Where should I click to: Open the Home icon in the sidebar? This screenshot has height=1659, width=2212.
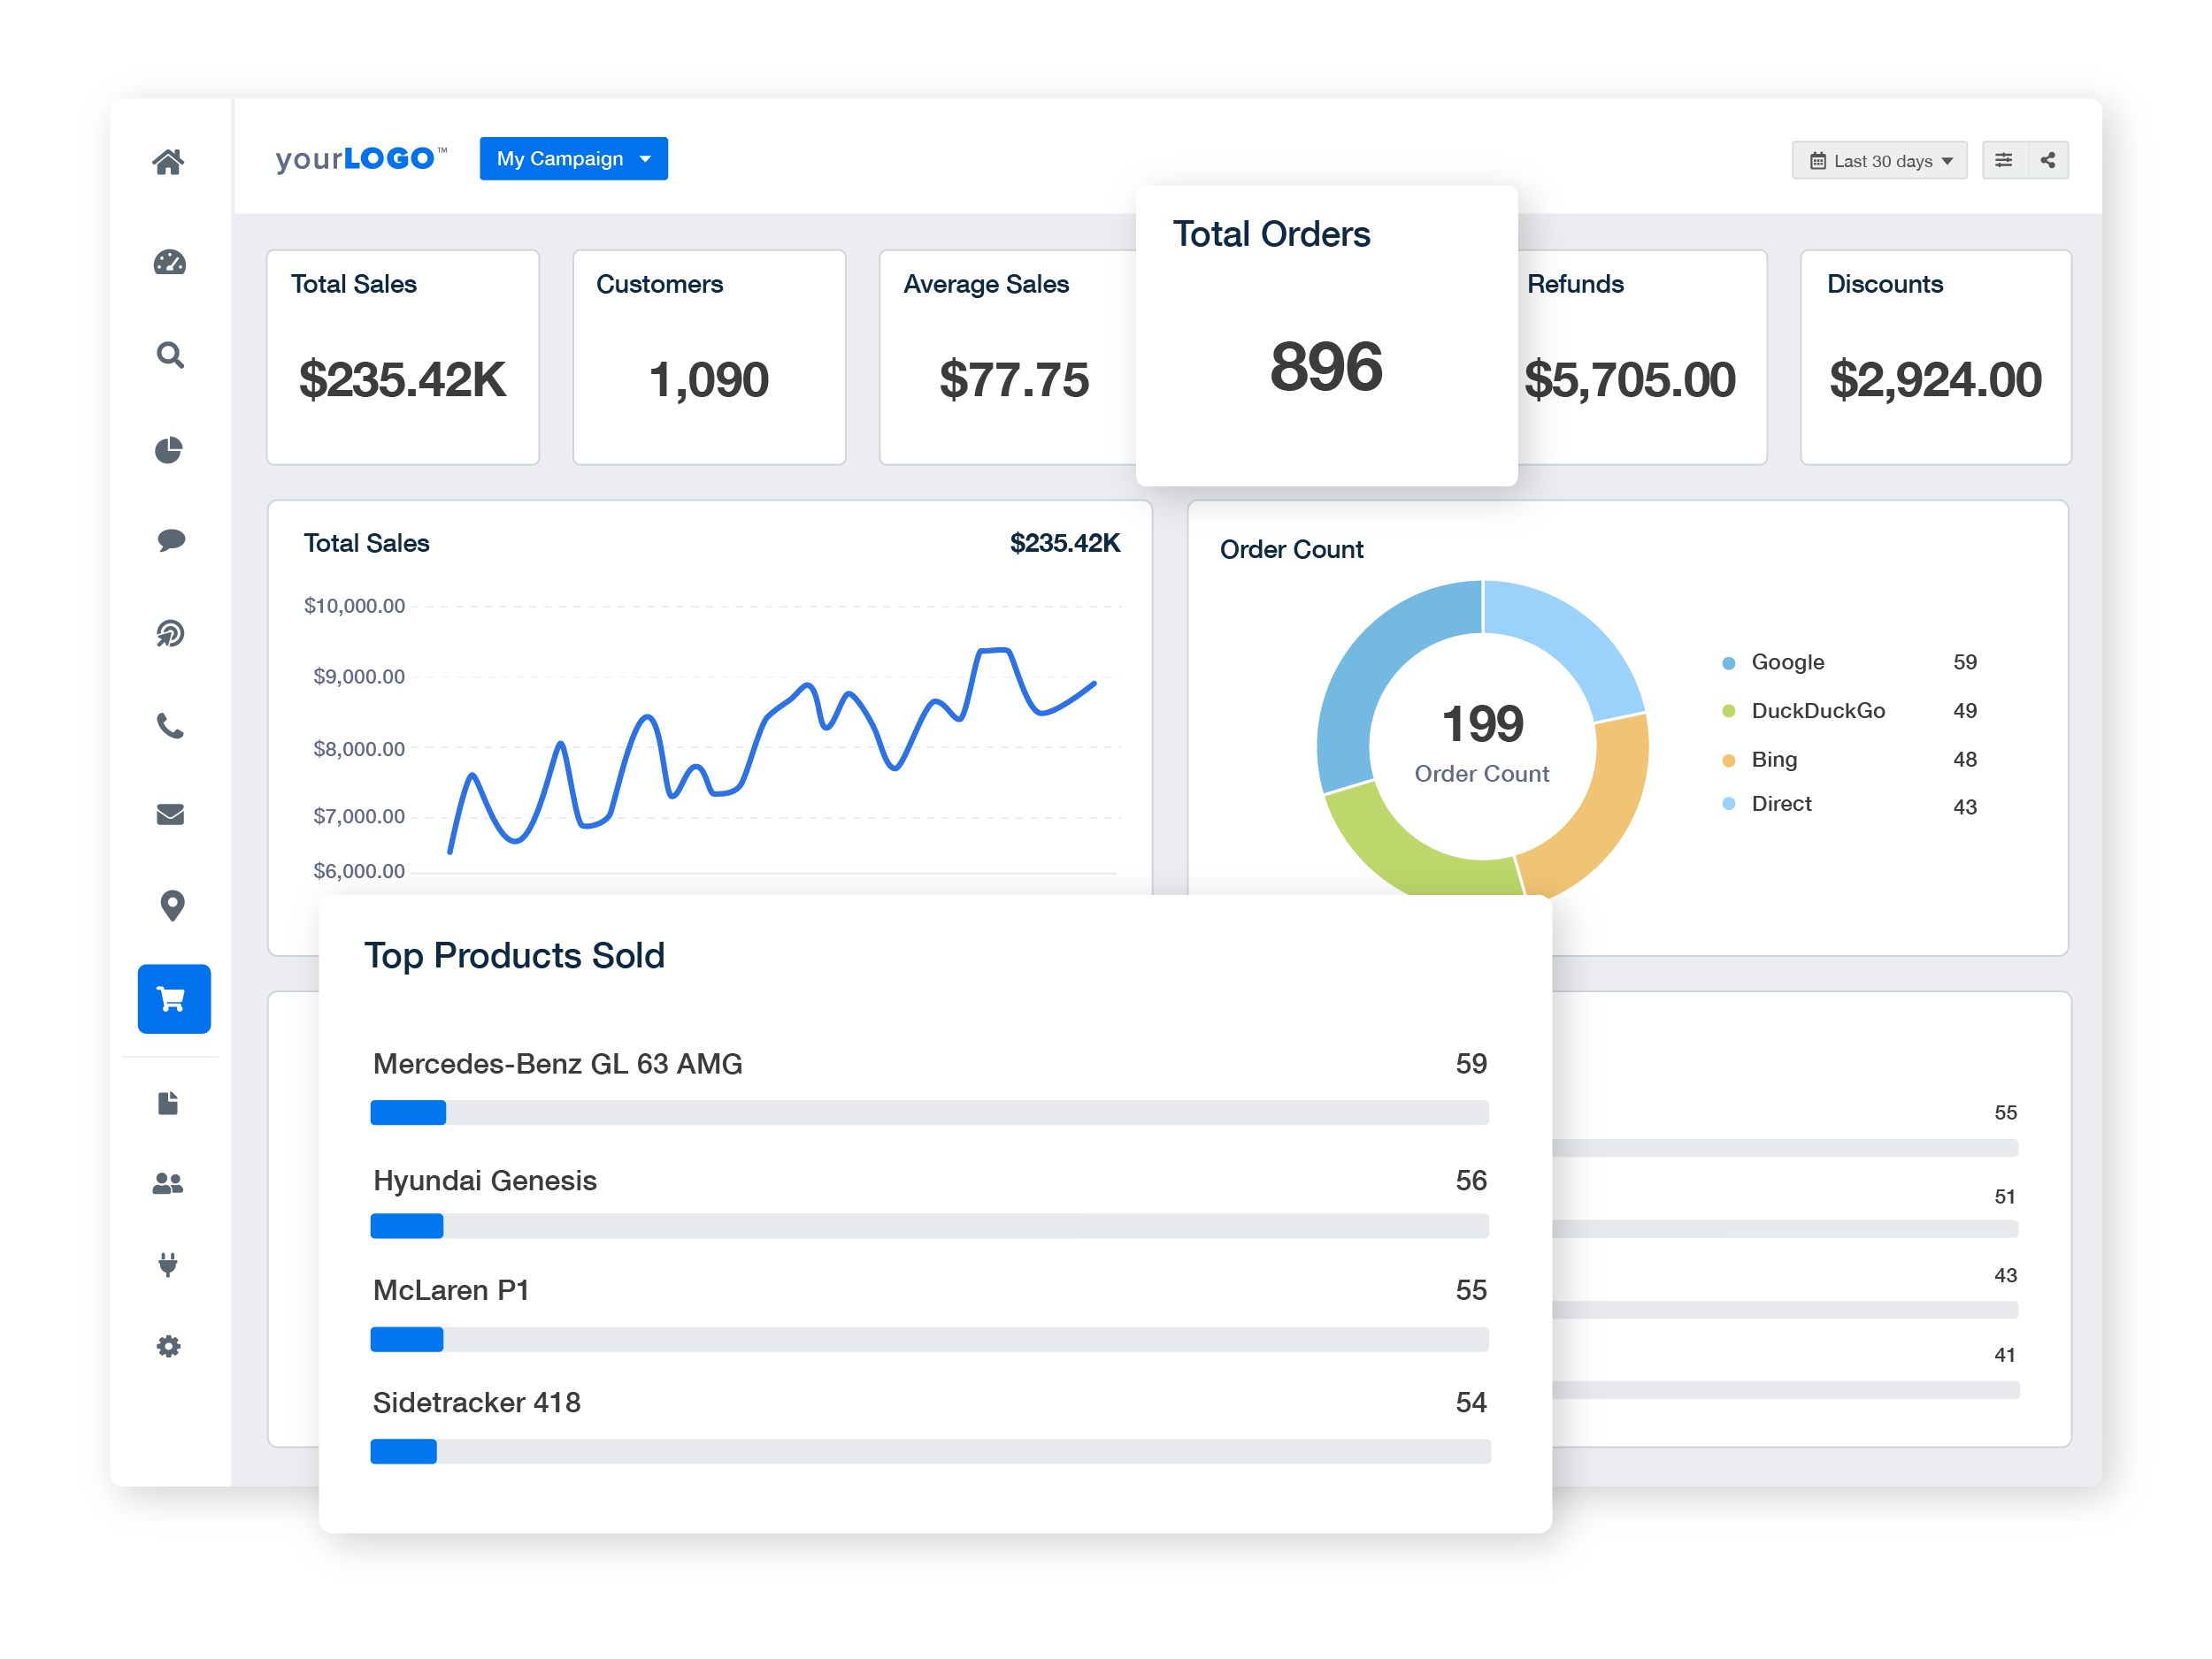point(171,160)
